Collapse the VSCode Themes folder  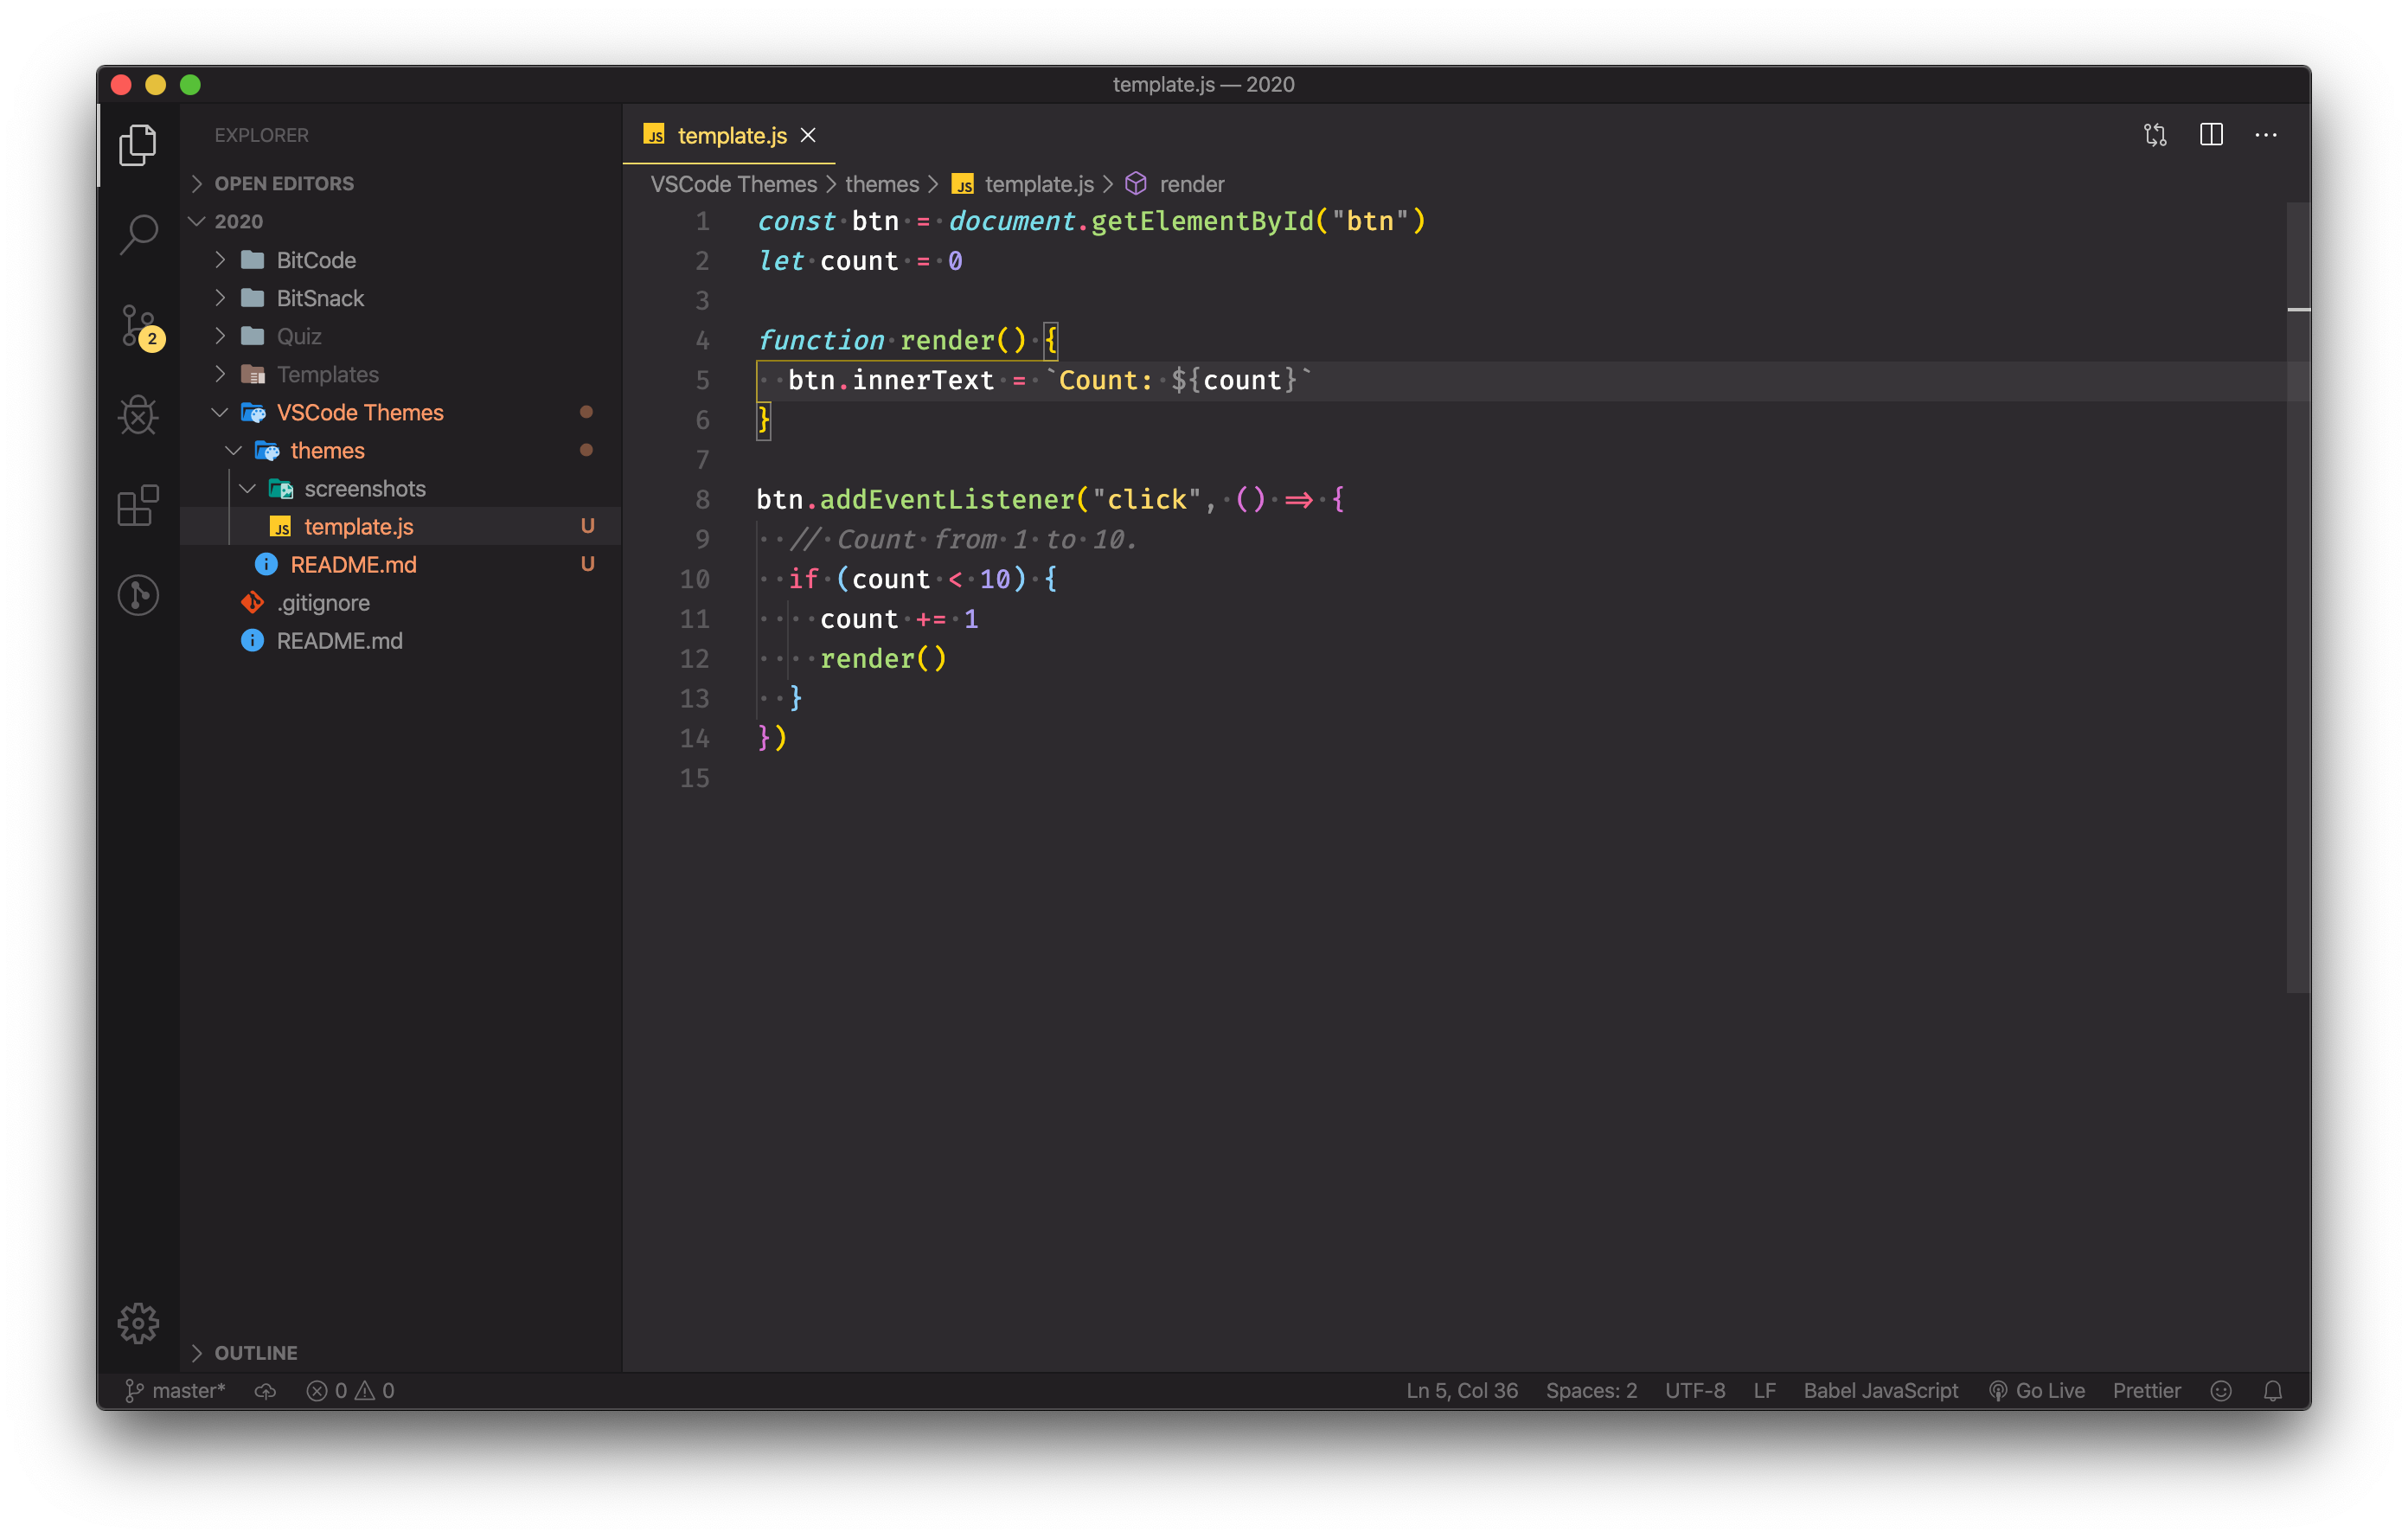(359, 412)
